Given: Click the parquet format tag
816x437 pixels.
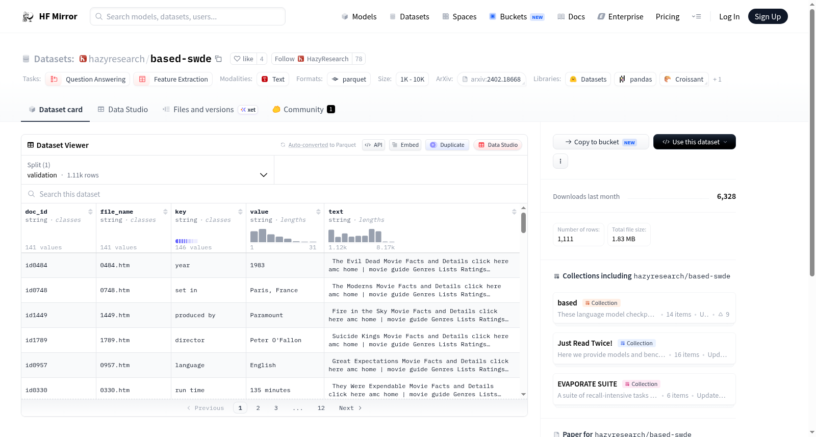Looking at the screenshot, I should [349, 79].
